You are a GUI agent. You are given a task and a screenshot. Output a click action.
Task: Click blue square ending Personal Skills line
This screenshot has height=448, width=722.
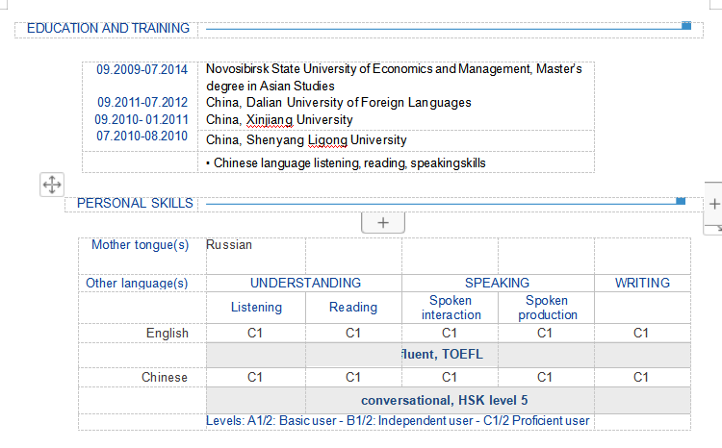pos(681,200)
